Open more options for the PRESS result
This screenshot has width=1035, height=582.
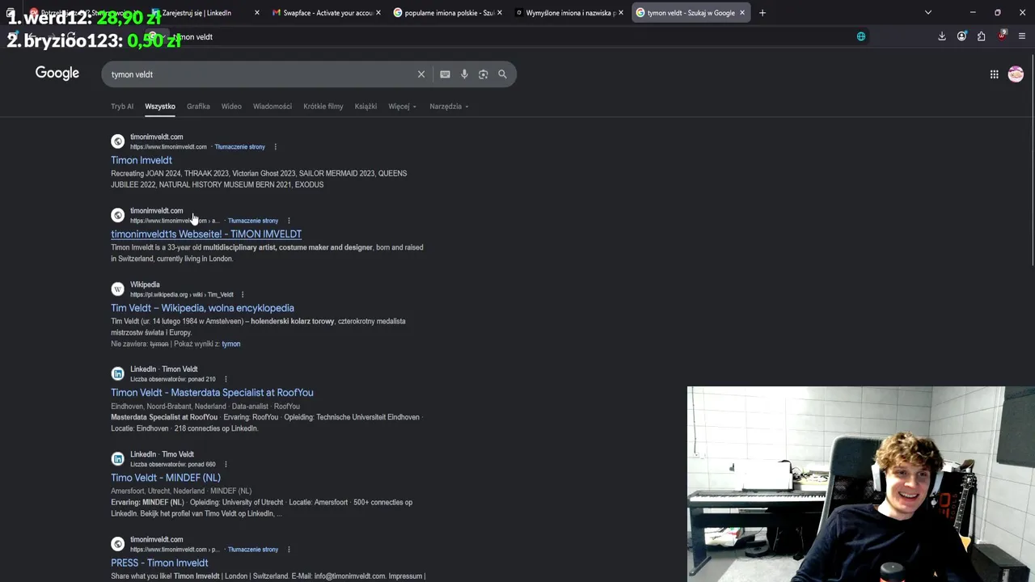[288, 550]
